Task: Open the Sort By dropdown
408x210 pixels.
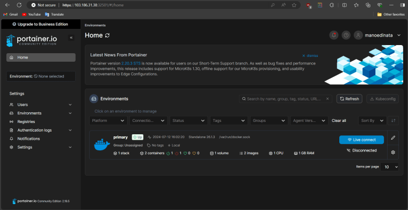Action: point(372,120)
